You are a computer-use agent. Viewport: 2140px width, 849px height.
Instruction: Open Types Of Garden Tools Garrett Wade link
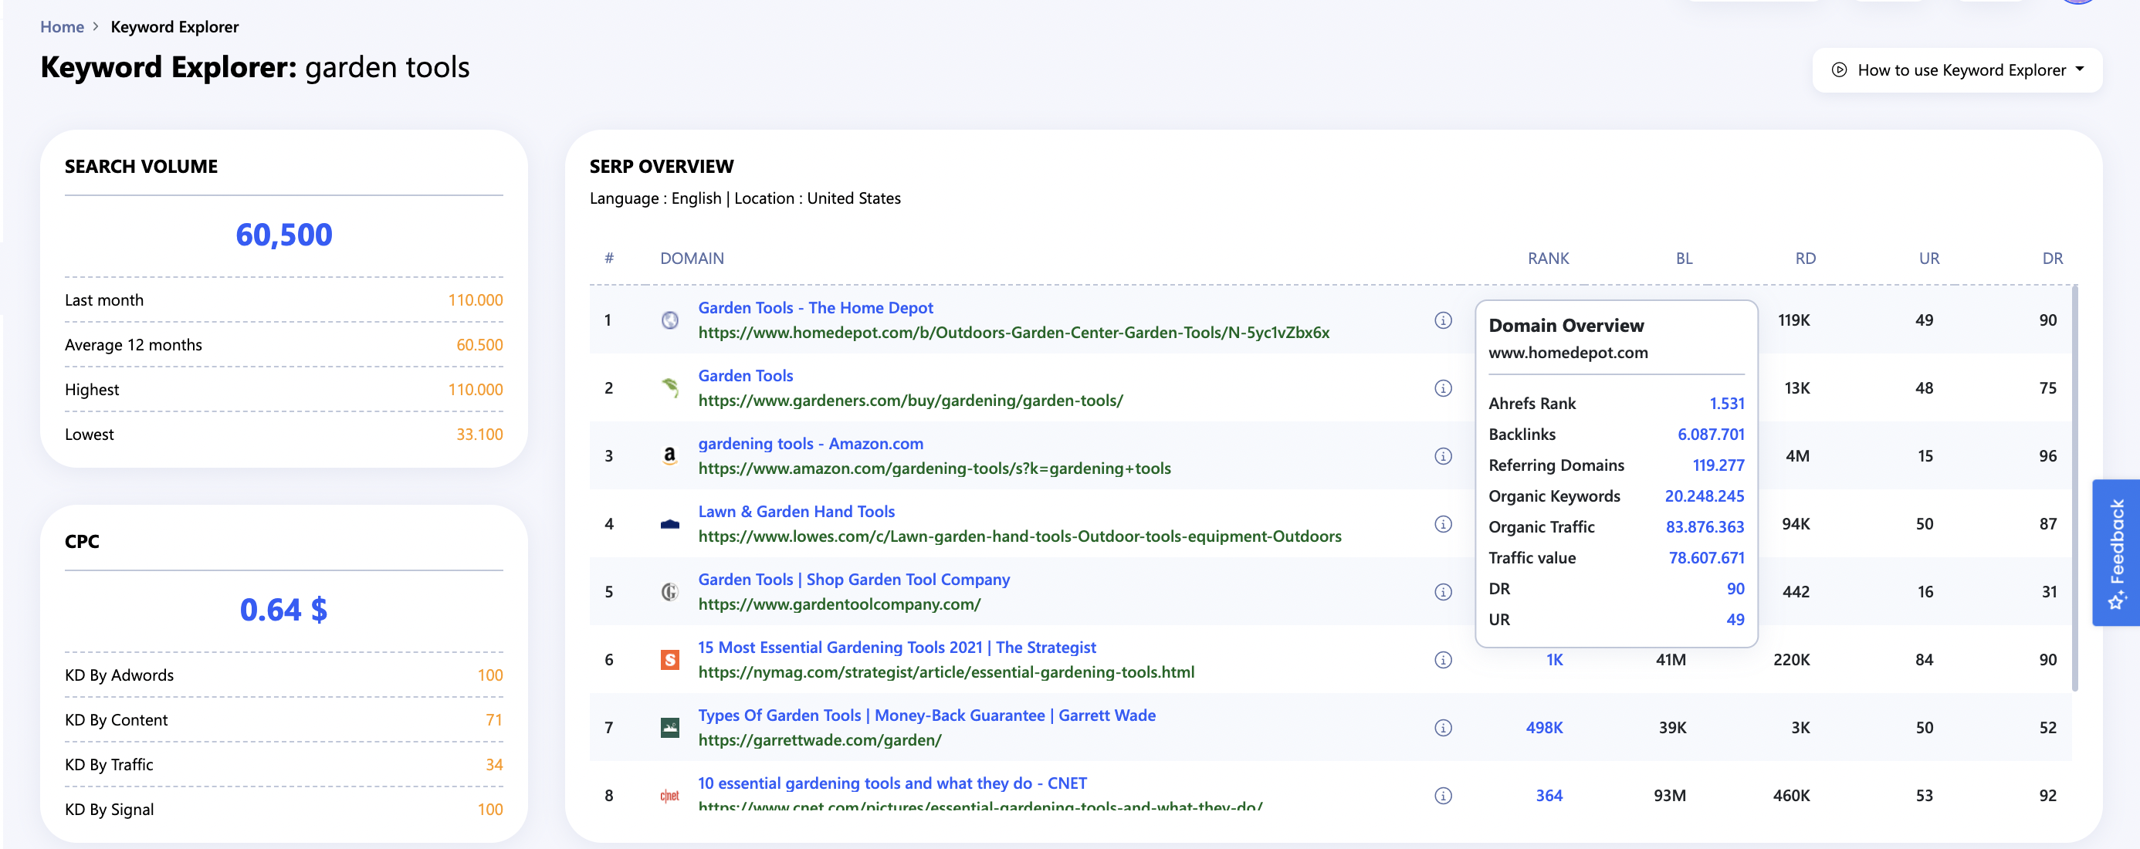tap(926, 715)
